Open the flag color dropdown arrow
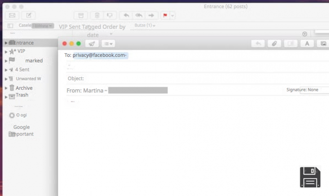329x196 pixels. [173, 15]
